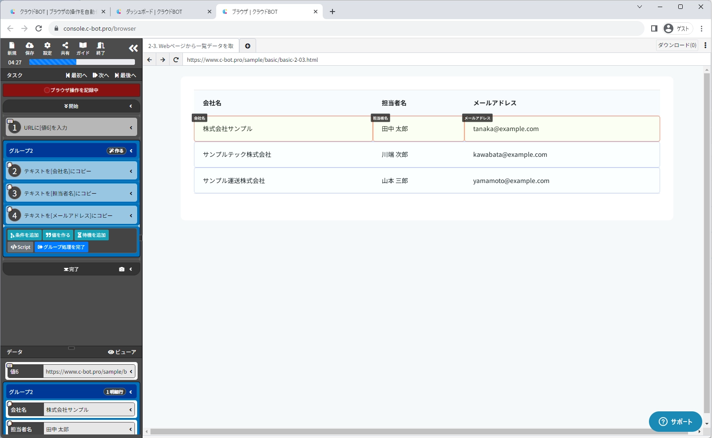Viewport: 712px width, 438px height.
Task: Open the ガイド (Guide) book icon
Action: [83, 48]
